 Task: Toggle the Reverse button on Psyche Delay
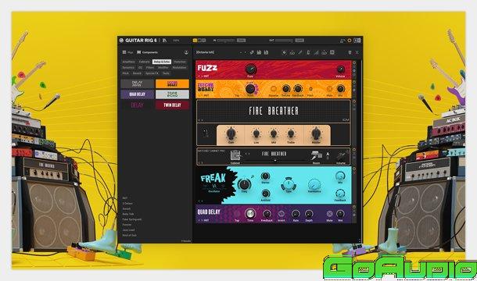[x=274, y=89]
